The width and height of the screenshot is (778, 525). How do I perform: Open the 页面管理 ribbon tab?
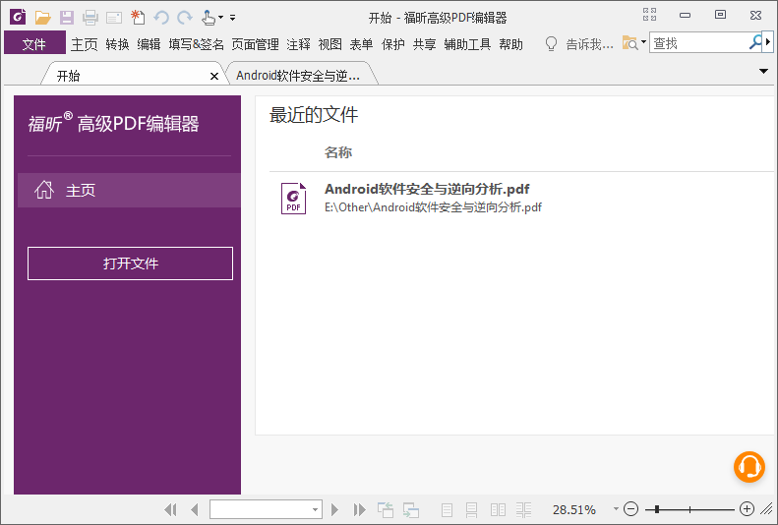pyautogui.click(x=255, y=44)
